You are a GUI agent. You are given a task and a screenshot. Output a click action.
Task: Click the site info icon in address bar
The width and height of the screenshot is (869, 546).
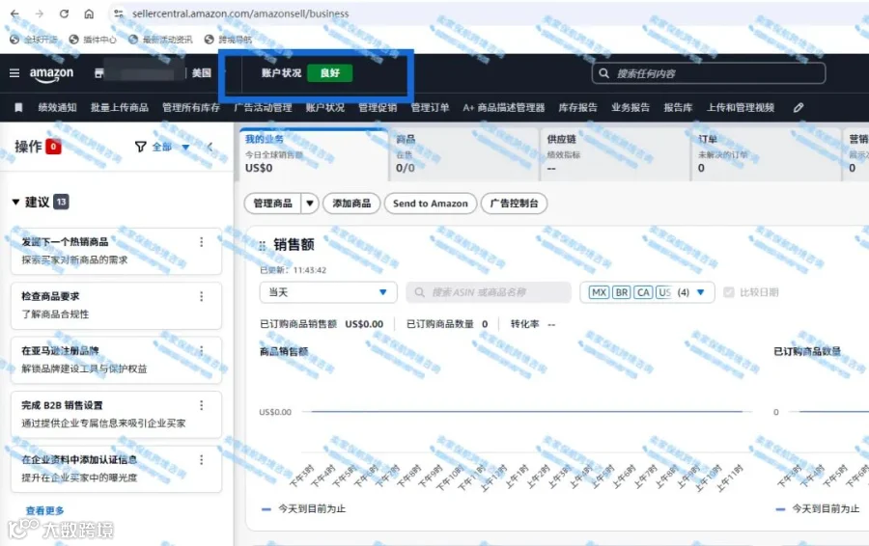pyautogui.click(x=119, y=14)
